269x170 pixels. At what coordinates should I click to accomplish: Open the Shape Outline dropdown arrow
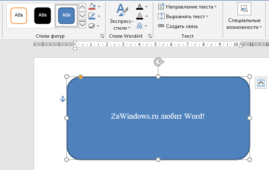(99, 16)
